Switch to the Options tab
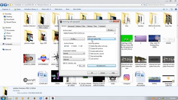 coord(78,26)
